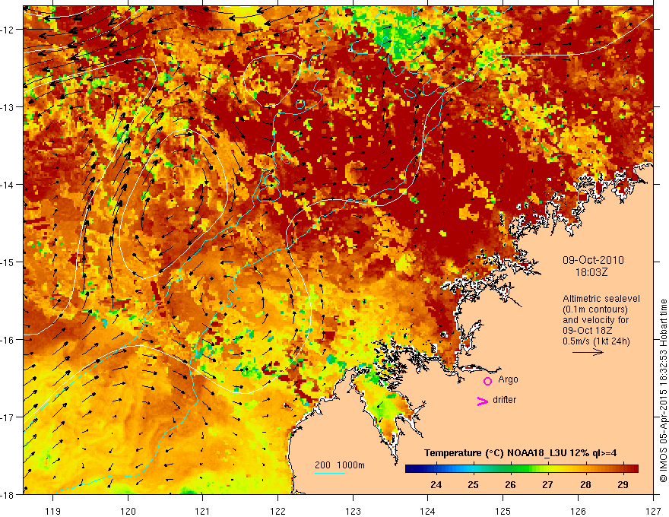Click the color bar label 29
Screen dimensions: 669x517
click(x=623, y=484)
